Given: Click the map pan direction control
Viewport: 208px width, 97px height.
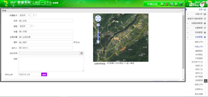Looking at the screenshot, I should (98, 18).
